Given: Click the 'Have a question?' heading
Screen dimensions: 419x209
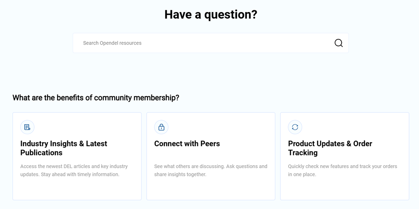Looking at the screenshot, I should click(x=211, y=14).
